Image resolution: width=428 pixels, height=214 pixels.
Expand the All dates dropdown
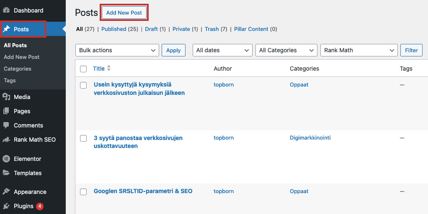(x=222, y=51)
